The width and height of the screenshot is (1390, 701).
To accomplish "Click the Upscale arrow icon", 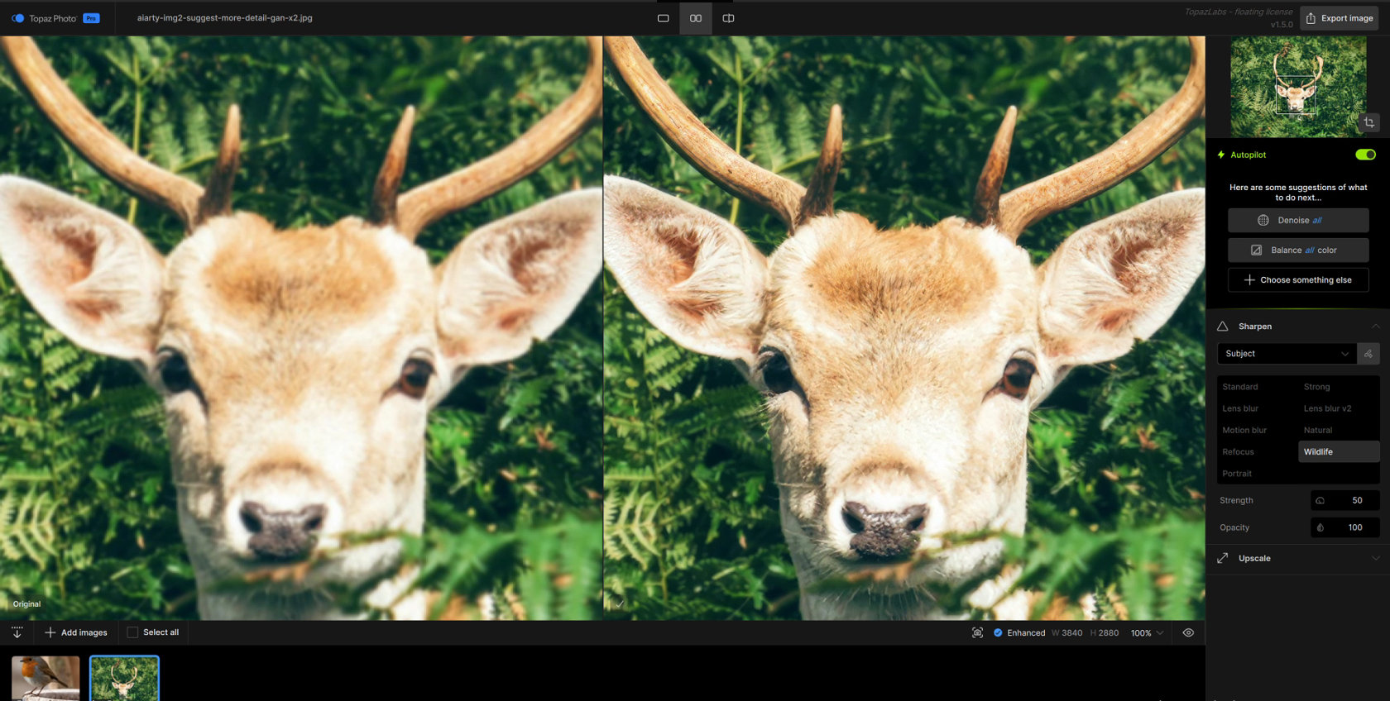I will (1223, 559).
